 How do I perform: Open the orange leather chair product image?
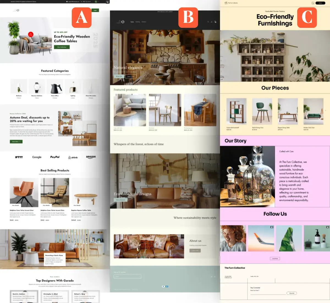[24, 192]
